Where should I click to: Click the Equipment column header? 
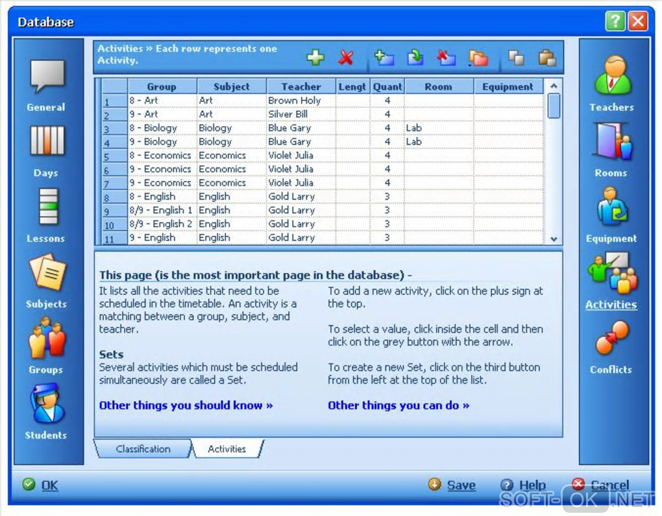point(508,86)
